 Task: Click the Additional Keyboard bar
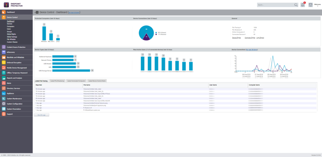pos(63,56)
